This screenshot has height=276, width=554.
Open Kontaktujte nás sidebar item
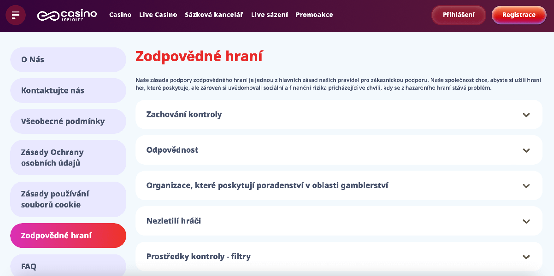[x=68, y=91]
